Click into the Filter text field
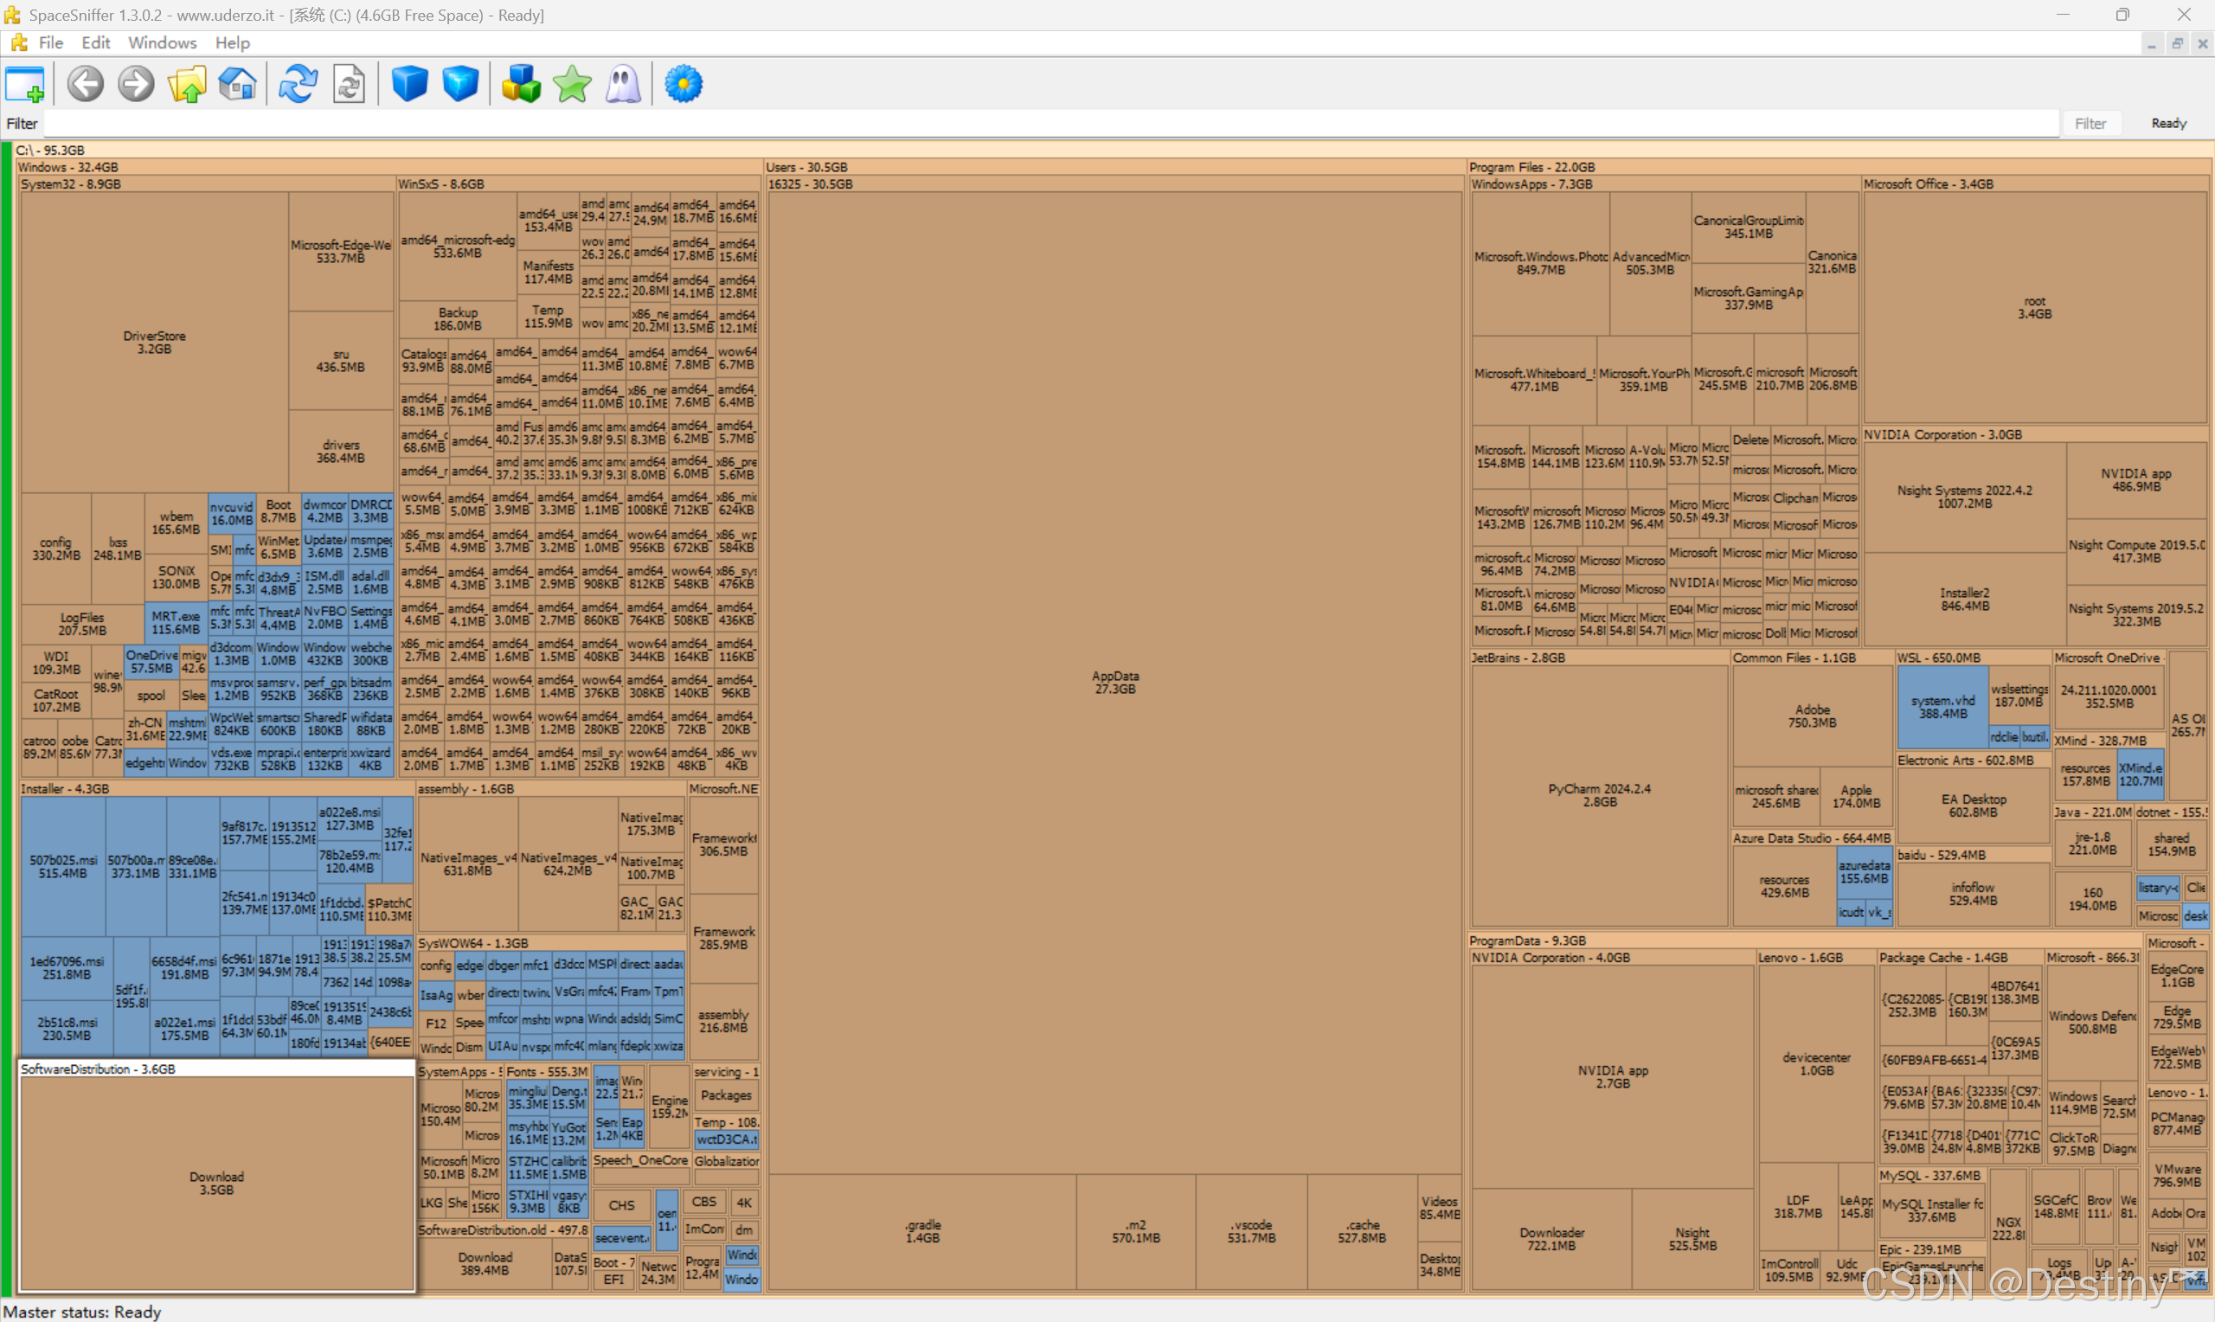 tap(1051, 124)
